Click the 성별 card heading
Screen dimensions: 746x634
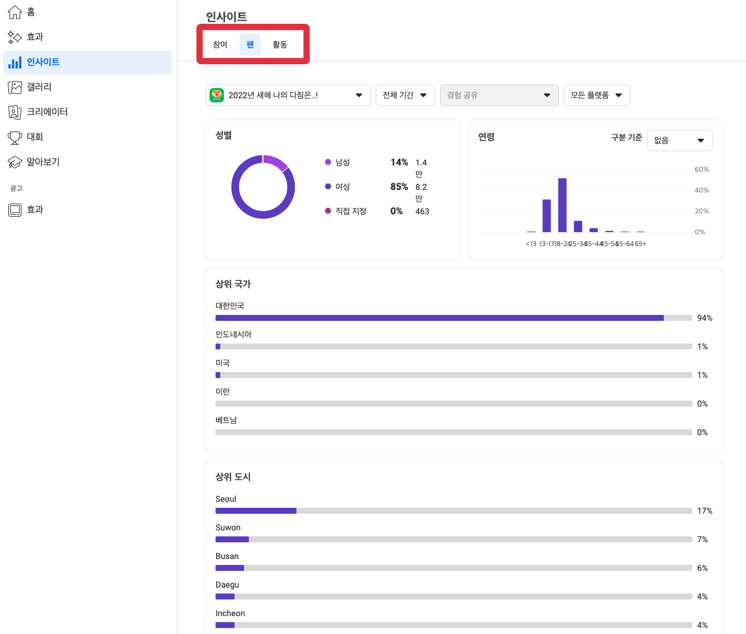tap(224, 135)
